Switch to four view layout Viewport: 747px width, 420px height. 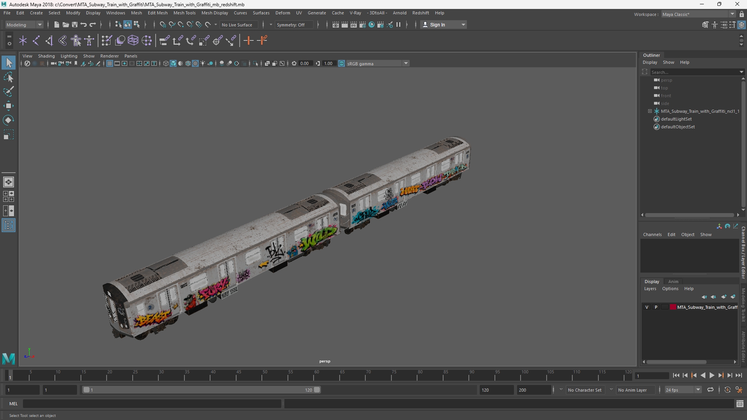tap(9, 196)
